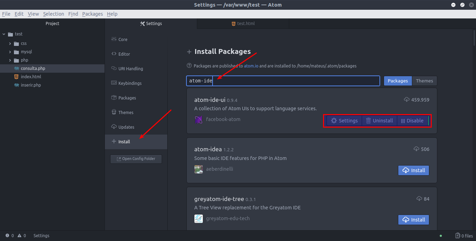Open greyatom-edu-tech author link

[x=228, y=218]
